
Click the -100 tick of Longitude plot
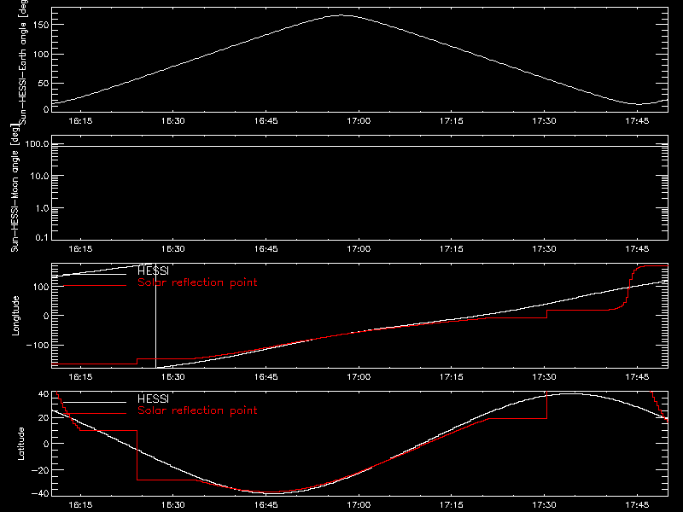[38, 345]
